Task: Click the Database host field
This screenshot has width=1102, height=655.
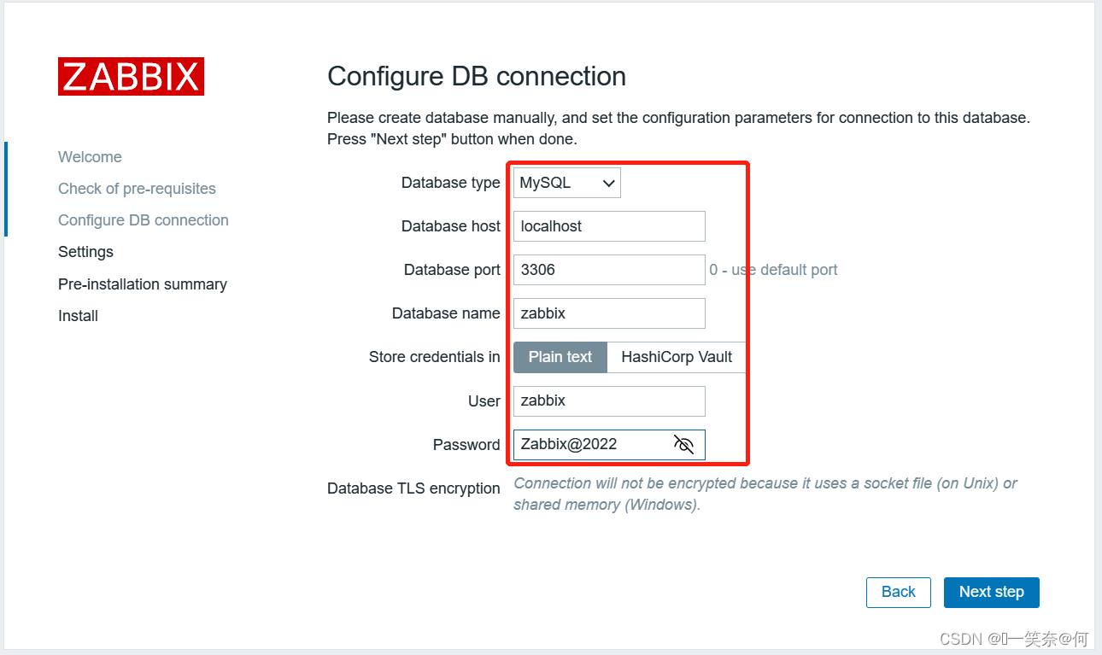Action: [609, 226]
